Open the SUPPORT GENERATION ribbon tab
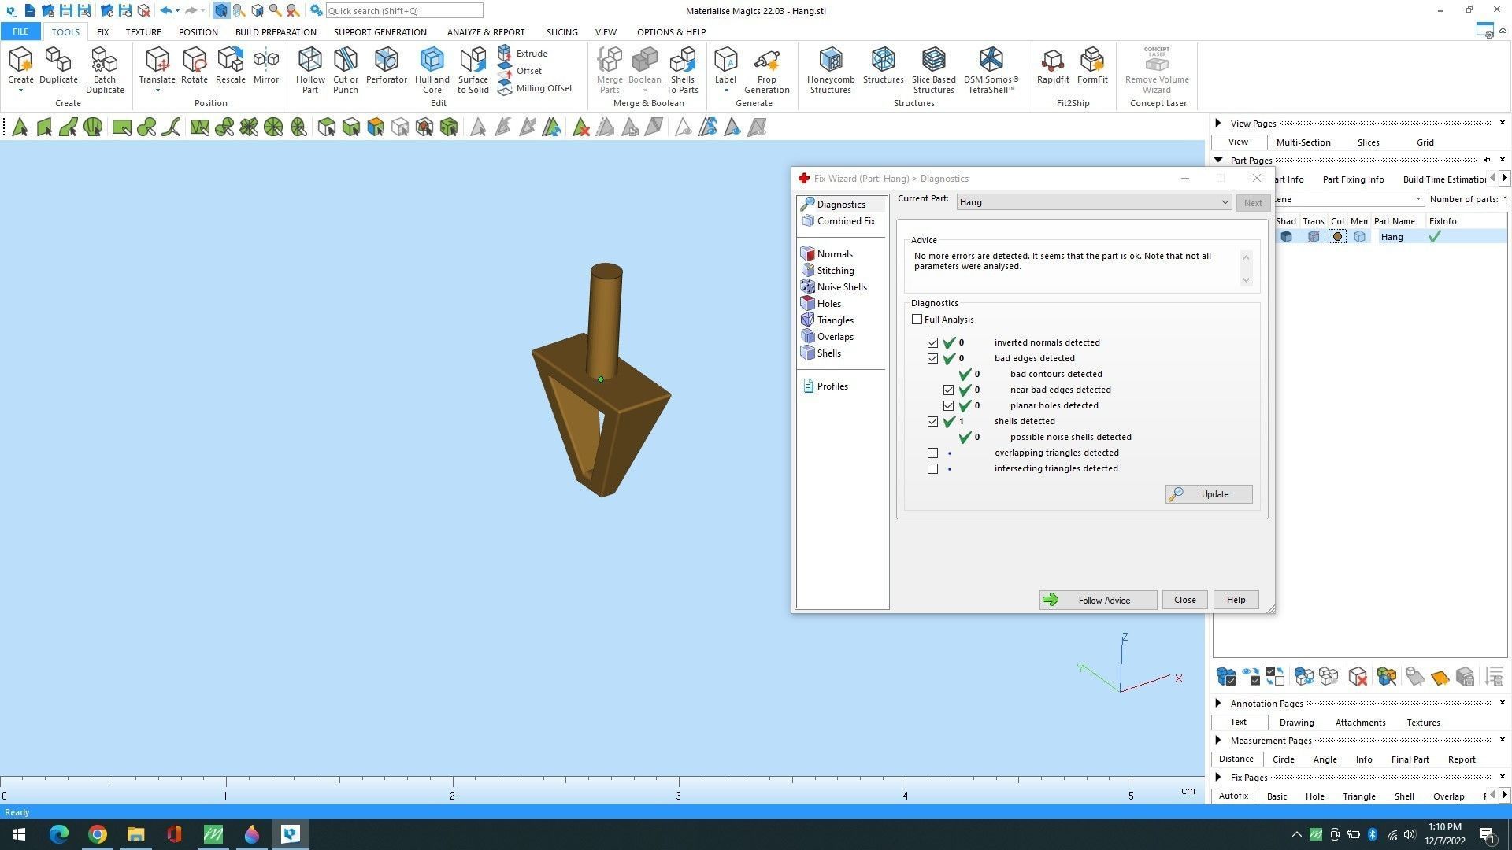 coord(380,32)
